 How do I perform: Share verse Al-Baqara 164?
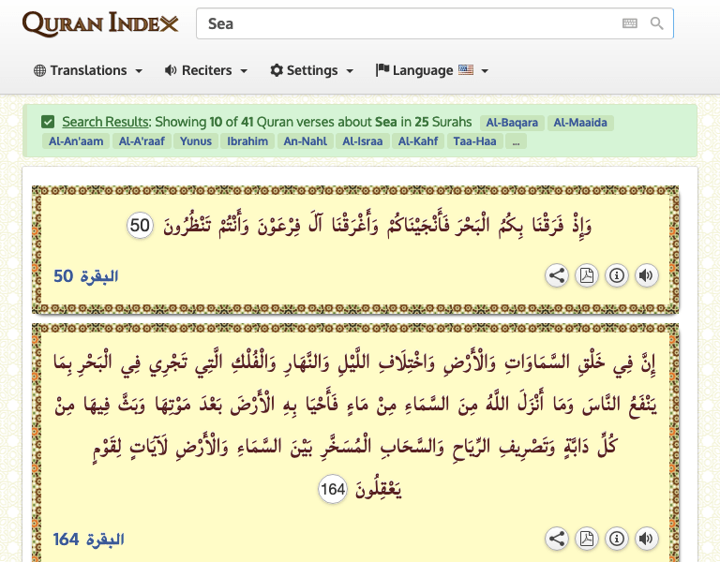(557, 539)
